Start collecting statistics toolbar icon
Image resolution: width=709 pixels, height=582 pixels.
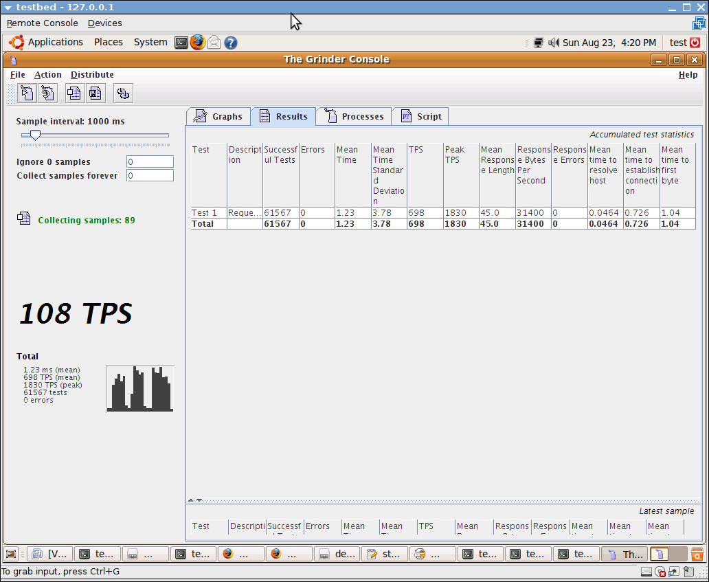(x=74, y=93)
